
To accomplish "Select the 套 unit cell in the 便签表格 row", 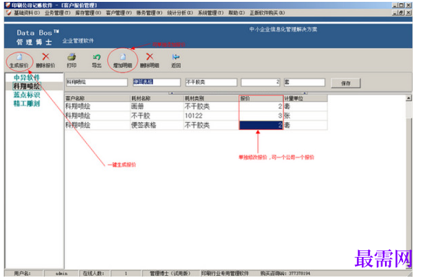I will coord(305,125).
